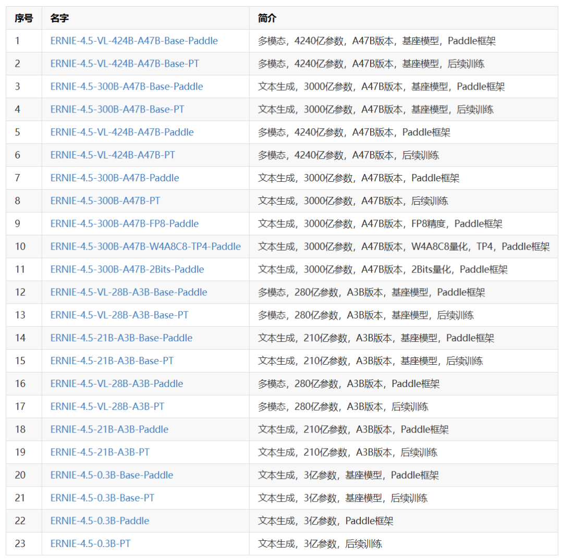The image size is (563, 559).
Task: Open the ERNIE-4.5-21B-A3B-Base-Paddle link
Action: (x=121, y=338)
